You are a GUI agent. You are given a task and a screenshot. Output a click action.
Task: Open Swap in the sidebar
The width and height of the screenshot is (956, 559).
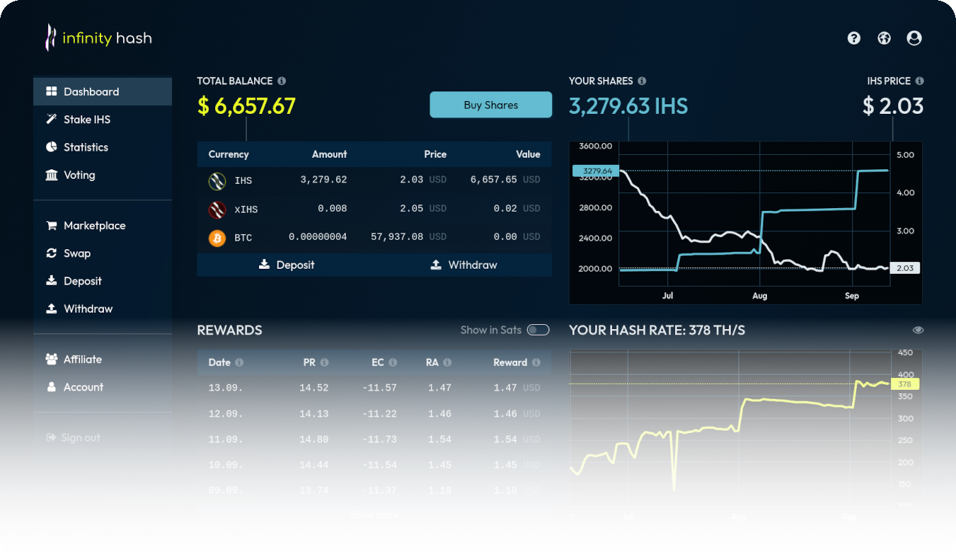point(103,253)
